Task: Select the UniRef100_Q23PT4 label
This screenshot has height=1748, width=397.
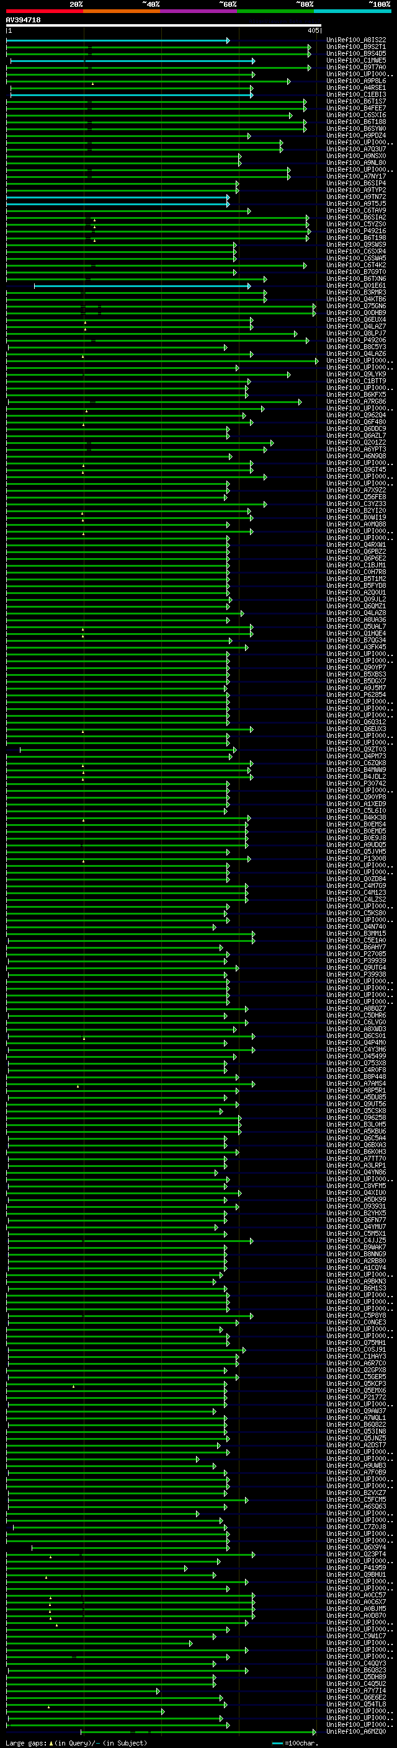Action: 356,1554
